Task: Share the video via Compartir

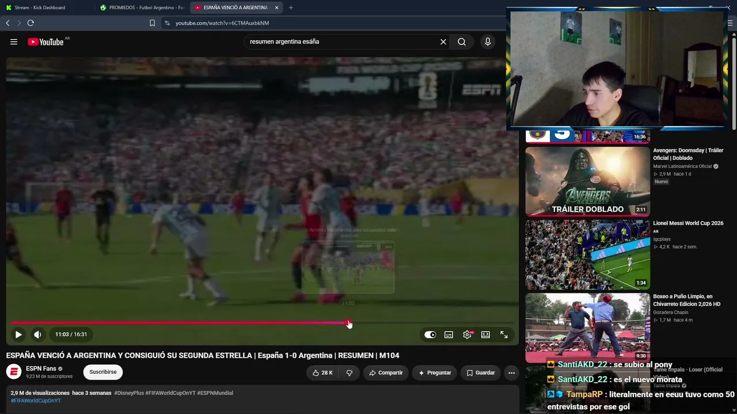Action: (x=386, y=373)
